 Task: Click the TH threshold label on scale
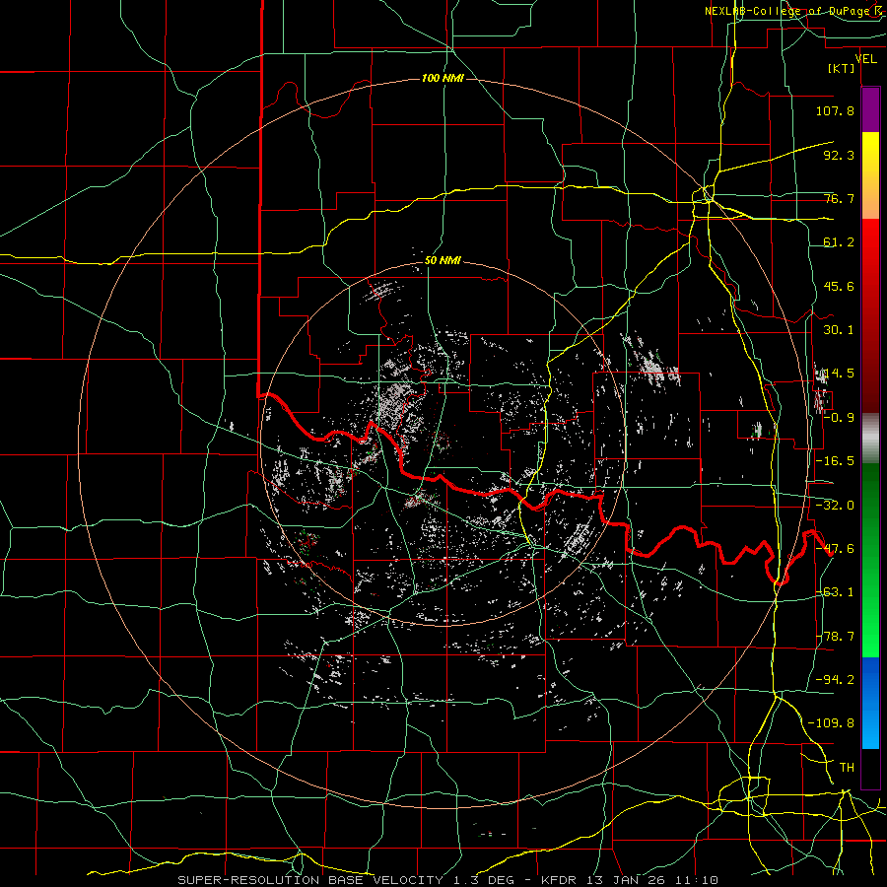point(847,768)
